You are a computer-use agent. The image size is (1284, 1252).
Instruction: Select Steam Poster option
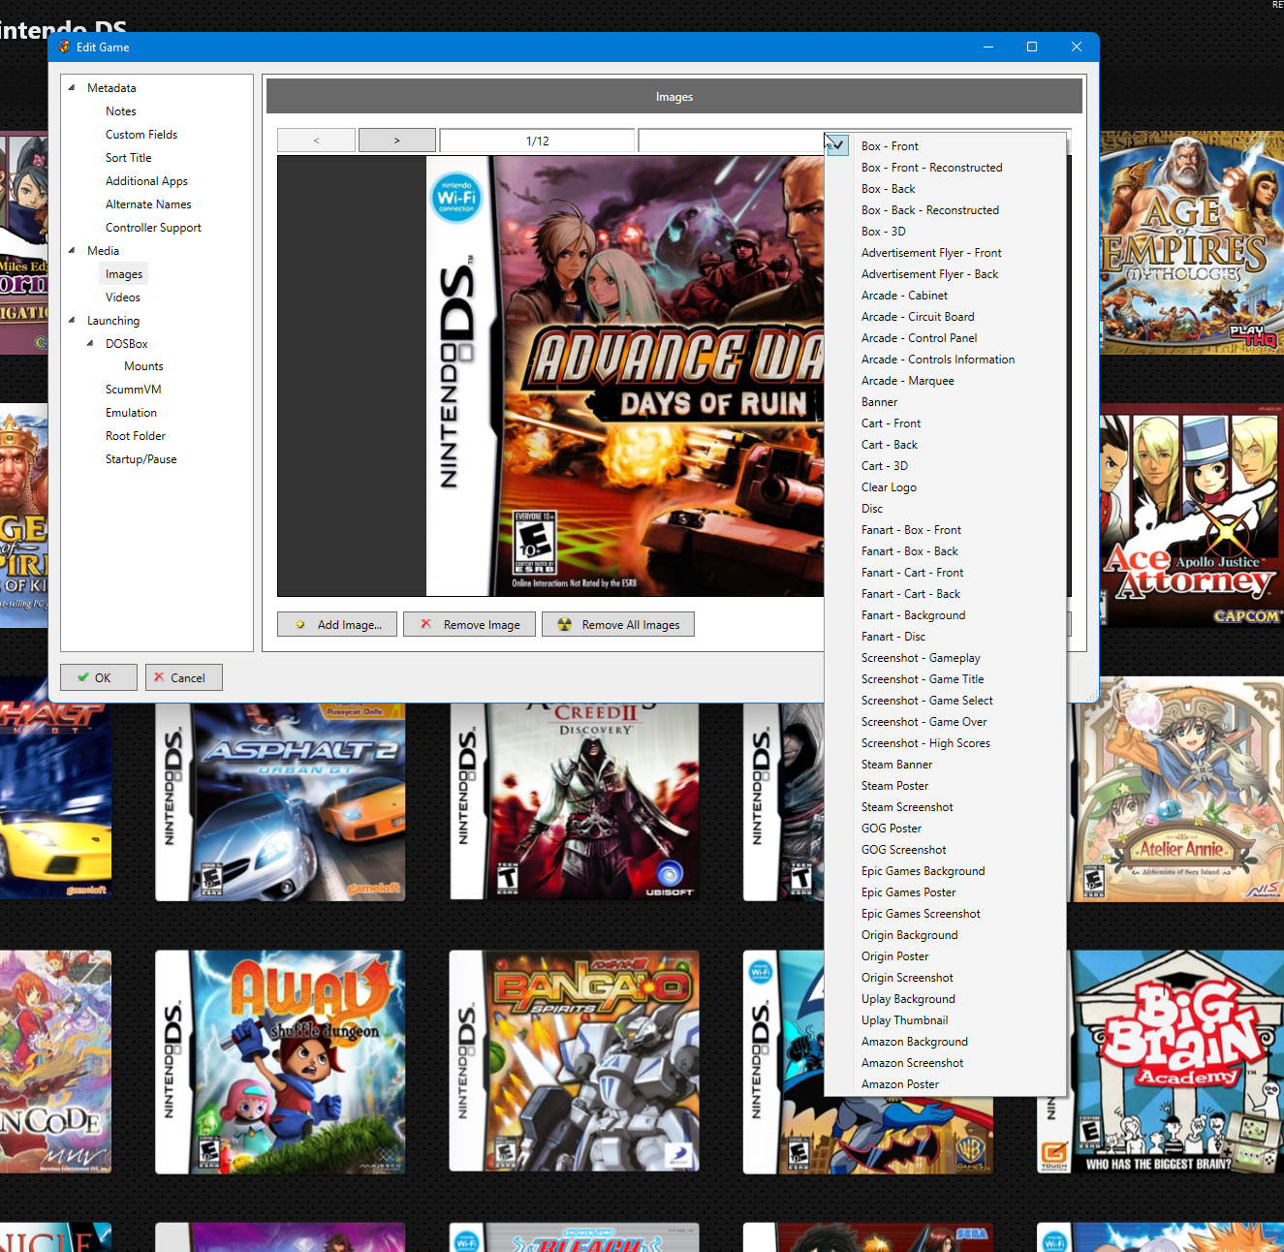tap(946, 786)
